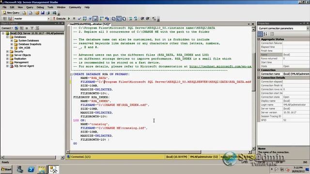Collapse the Connection Details property group
The height and width of the screenshot is (174, 310).
[259, 78]
